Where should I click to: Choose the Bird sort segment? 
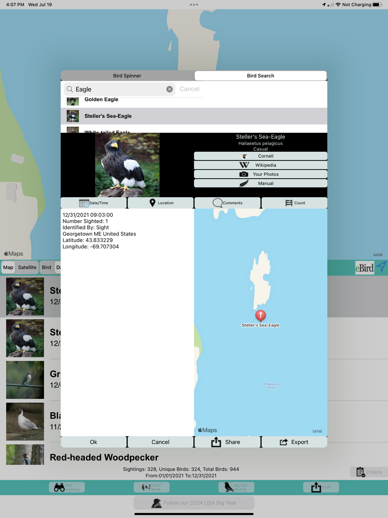coord(47,268)
